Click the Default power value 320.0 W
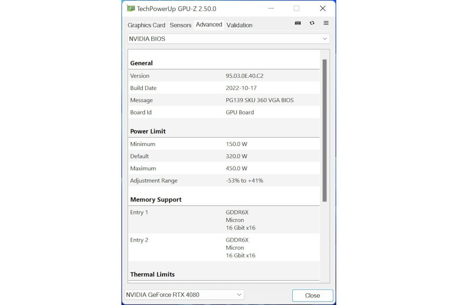This screenshot has height=305, width=458. 237,156
